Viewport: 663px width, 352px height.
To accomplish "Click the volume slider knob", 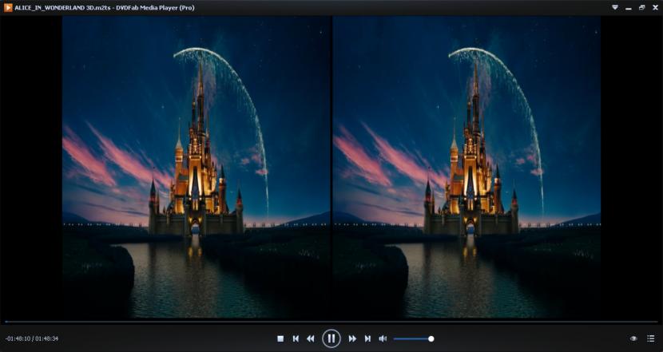I will 431,338.
